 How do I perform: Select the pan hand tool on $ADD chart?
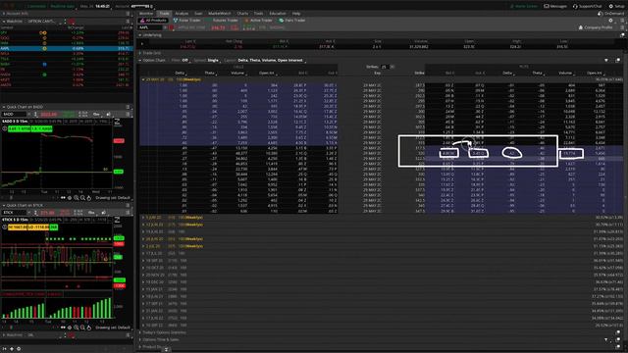(89, 198)
